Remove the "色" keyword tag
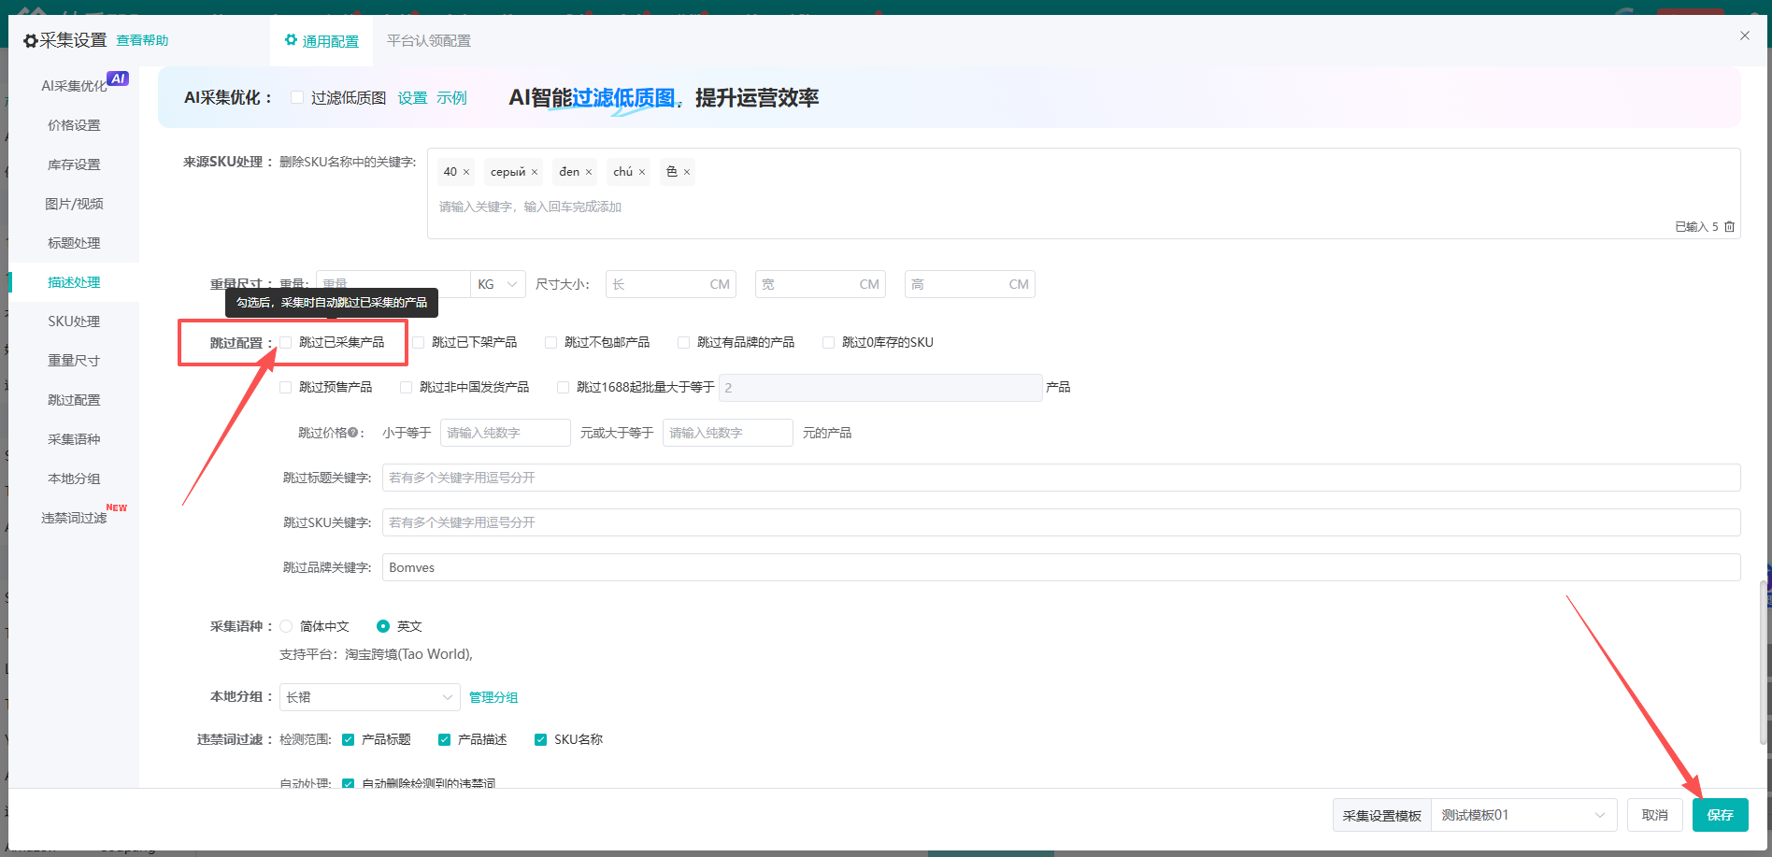The width and height of the screenshot is (1772, 857). [687, 172]
